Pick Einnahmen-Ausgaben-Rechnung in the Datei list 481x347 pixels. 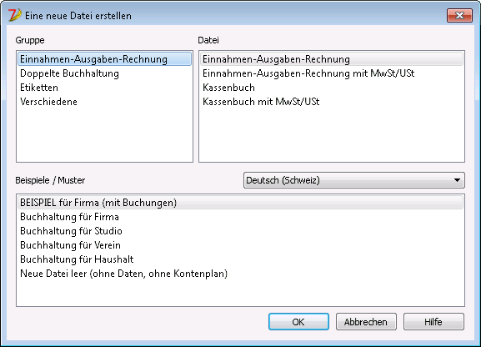click(x=332, y=59)
